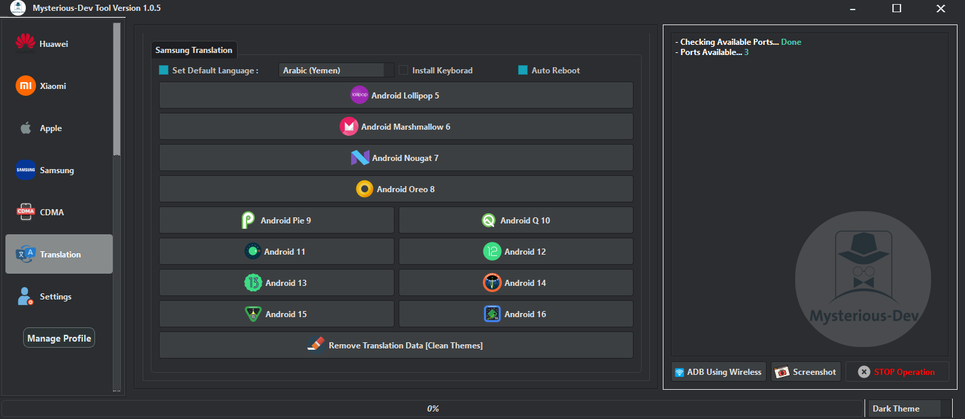Click the Android Lollipop 5 icon
Image resolution: width=965 pixels, height=419 pixels.
tap(359, 94)
